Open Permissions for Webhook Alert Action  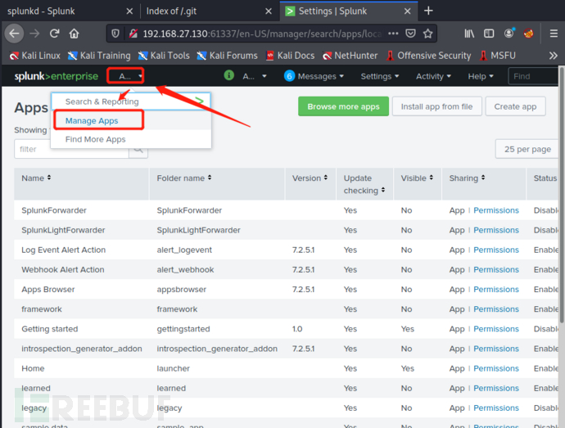496,269
